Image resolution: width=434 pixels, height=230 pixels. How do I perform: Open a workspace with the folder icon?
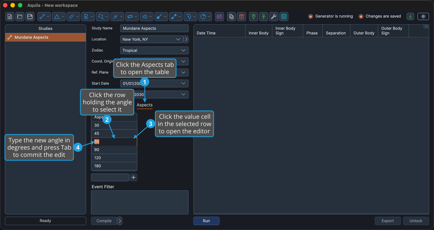point(20,17)
